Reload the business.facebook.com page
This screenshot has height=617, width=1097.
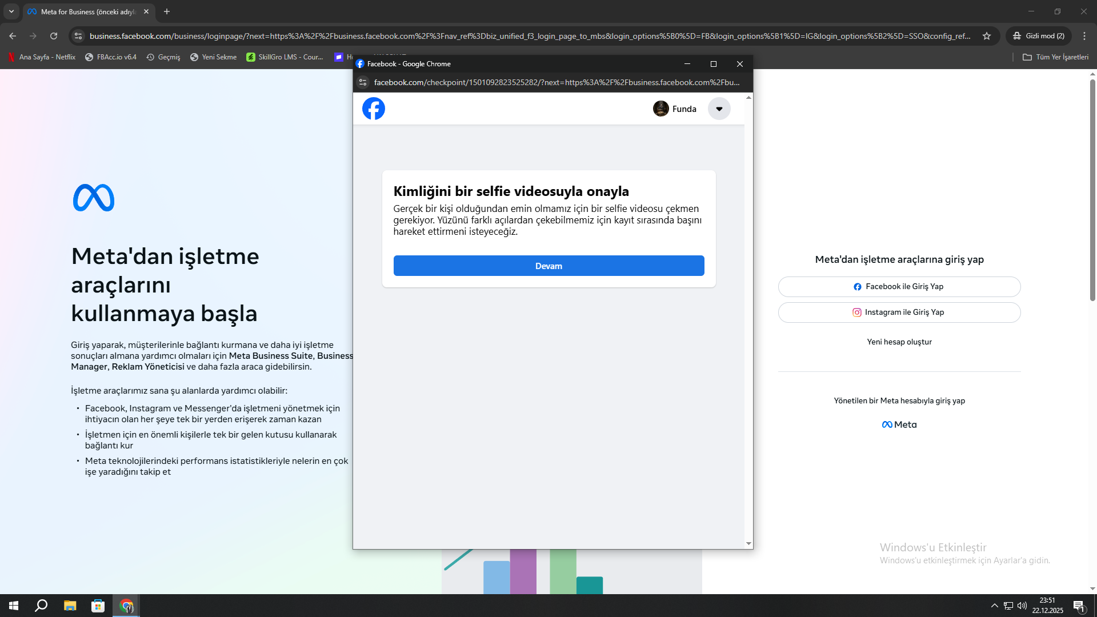[x=54, y=36]
